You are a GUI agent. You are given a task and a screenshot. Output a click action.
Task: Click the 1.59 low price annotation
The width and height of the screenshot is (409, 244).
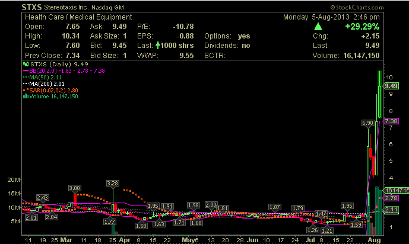(x=356, y=224)
